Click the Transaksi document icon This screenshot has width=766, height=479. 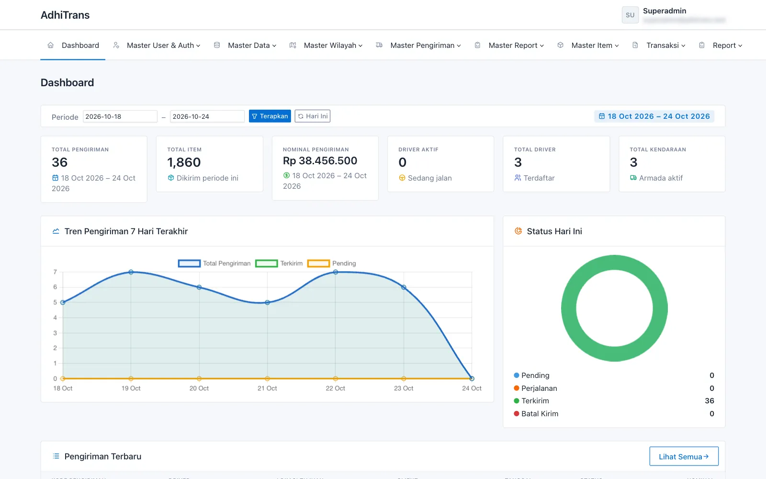pyautogui.click(x=635, y=45)
